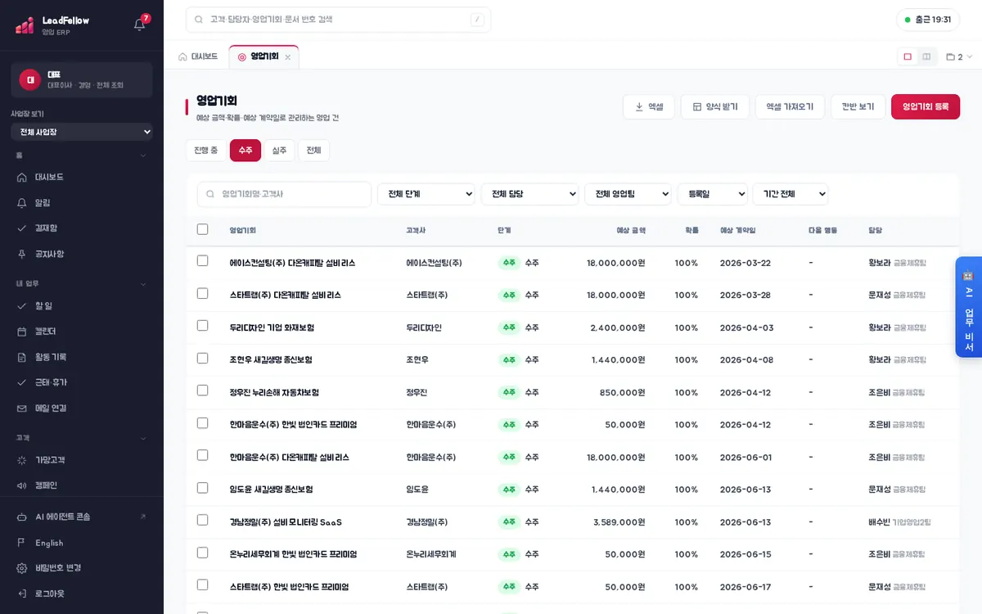
Task: Open the 기간 전체 period dropdown
Action: tap(791, 194)
